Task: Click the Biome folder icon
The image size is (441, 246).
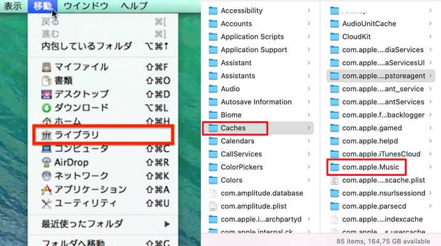Action: click(213, 115)
